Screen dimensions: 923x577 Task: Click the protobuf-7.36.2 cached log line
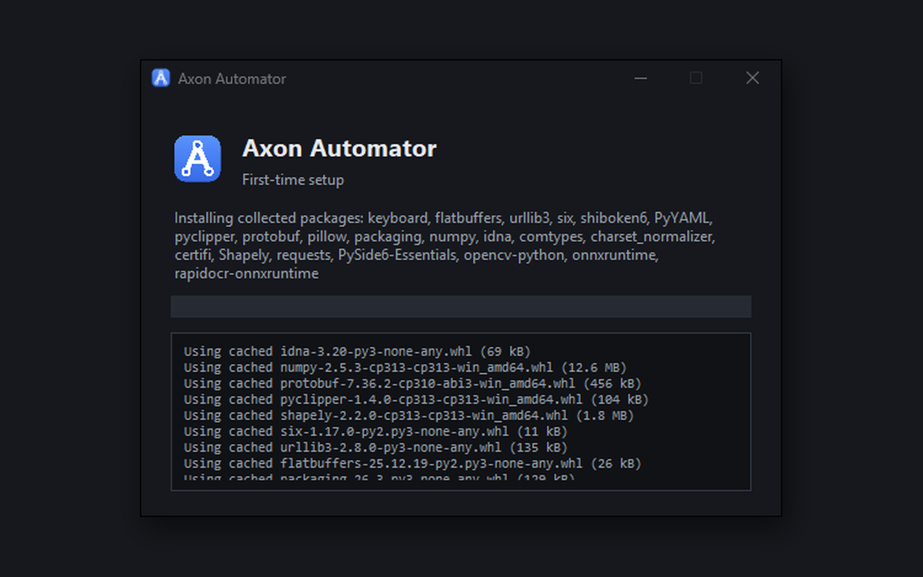412,383
